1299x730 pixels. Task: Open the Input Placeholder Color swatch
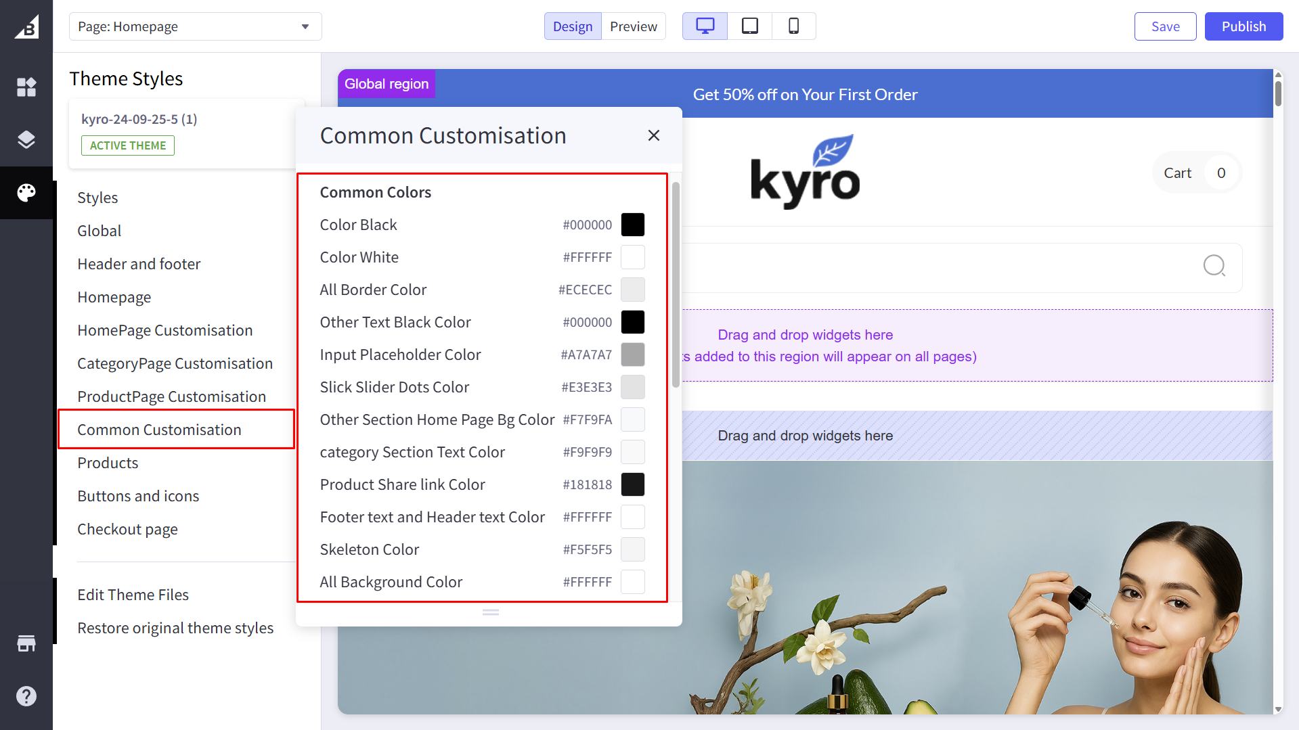[x=632, y=355]
